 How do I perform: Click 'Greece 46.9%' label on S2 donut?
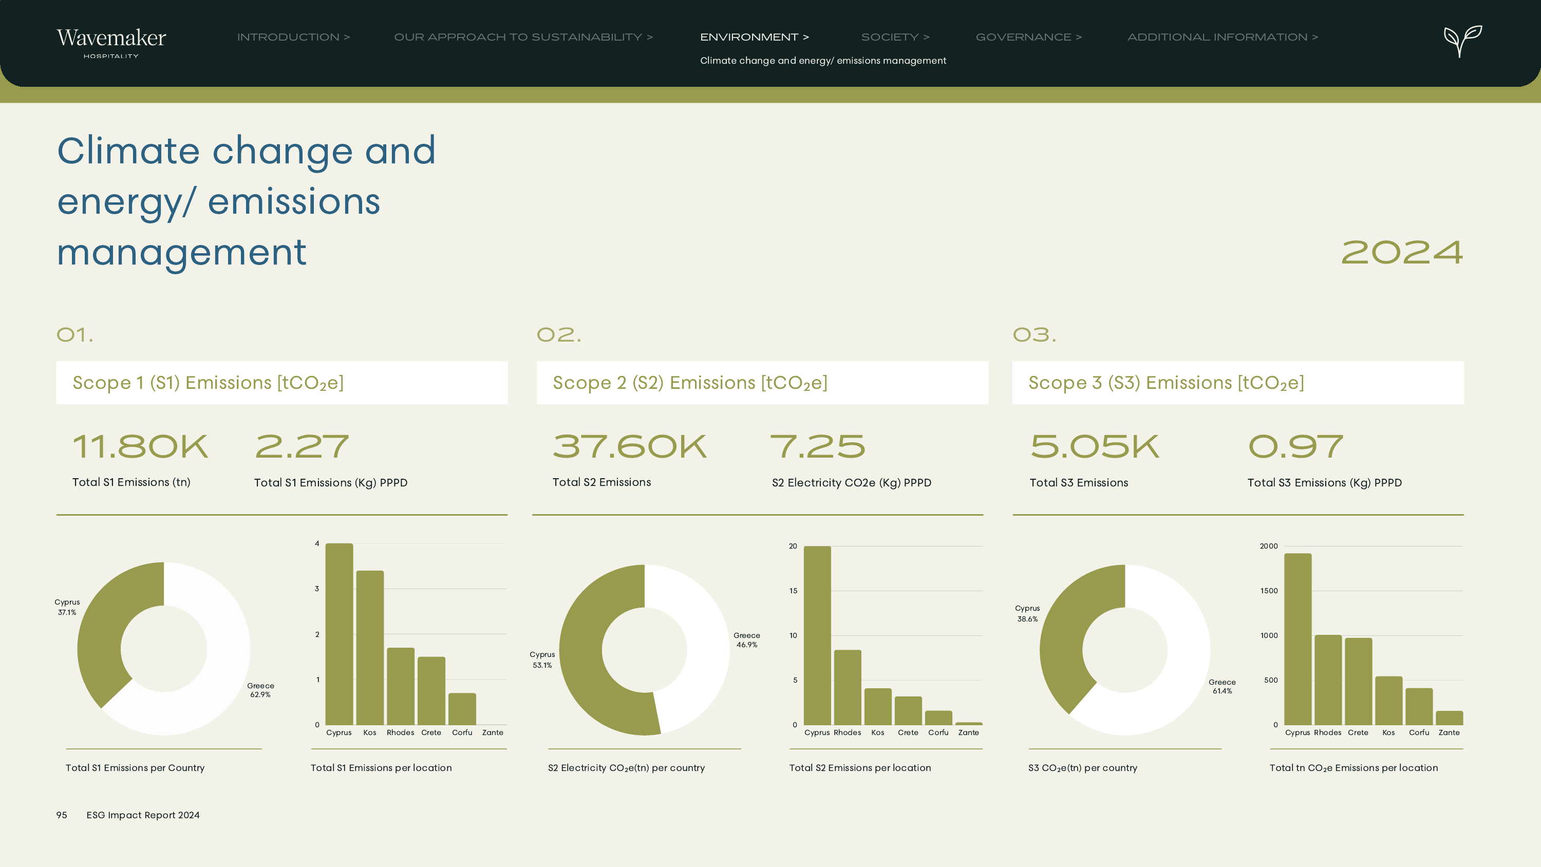pyautogui.click(x=746, y=639)
